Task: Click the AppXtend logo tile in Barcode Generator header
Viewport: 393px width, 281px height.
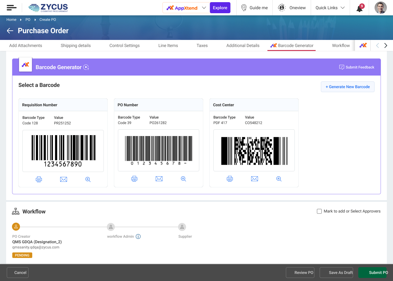Action: 25,64
